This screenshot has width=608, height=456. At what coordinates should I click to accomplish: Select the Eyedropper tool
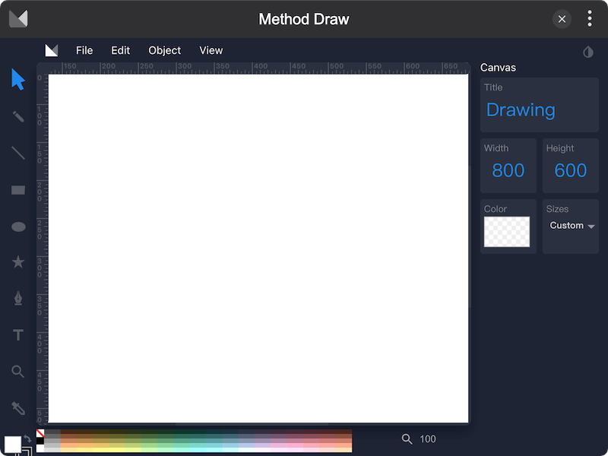pyautogui.click(x=18, y=408)
